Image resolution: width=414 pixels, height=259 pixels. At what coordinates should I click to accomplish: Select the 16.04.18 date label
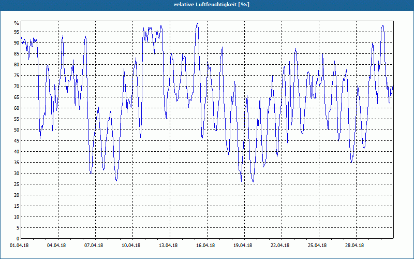pos(205,246)
